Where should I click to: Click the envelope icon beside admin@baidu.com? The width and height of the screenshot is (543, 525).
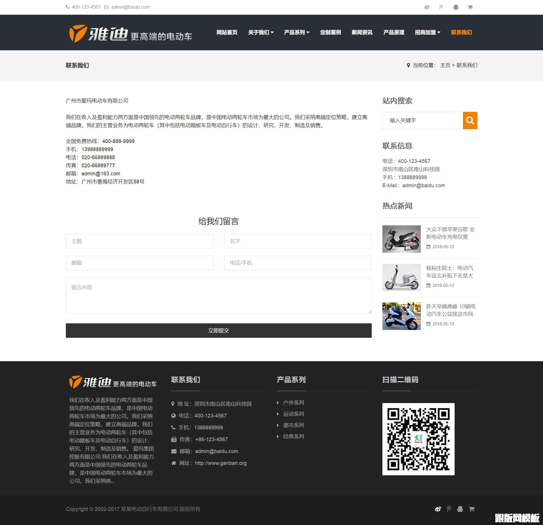tap(106, 7)
